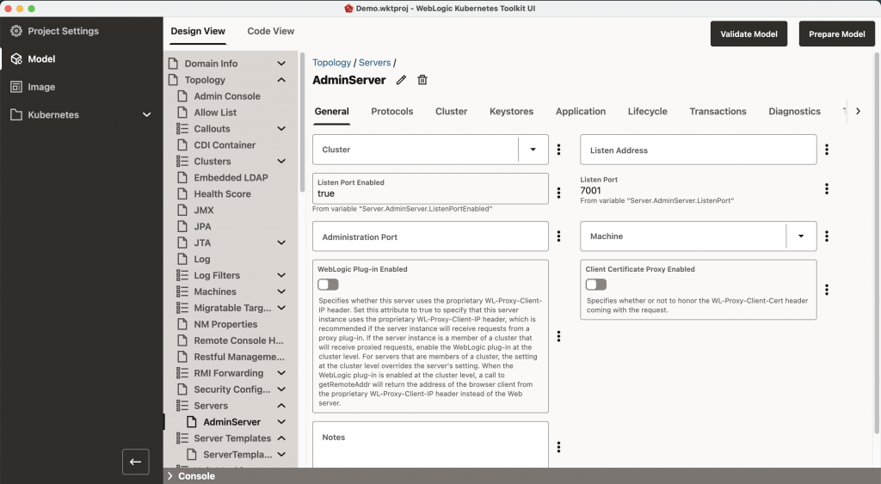Viewport: 881px width, 484px height.
Task: Open the options menu for Notes field
Action: (558, 447)
